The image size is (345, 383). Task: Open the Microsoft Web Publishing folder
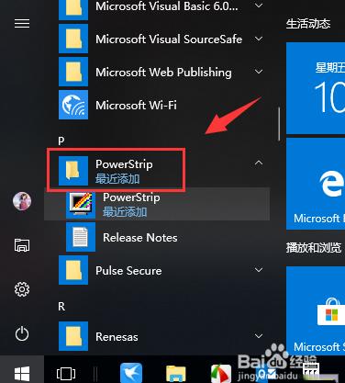(157, 72)
